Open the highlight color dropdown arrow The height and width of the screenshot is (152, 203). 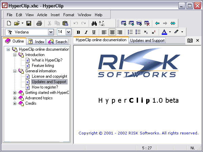(x=182, y=32)
